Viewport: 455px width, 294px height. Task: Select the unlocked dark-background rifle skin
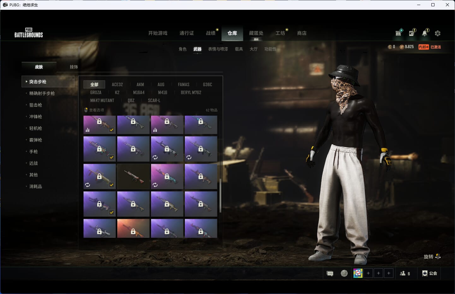133,176
